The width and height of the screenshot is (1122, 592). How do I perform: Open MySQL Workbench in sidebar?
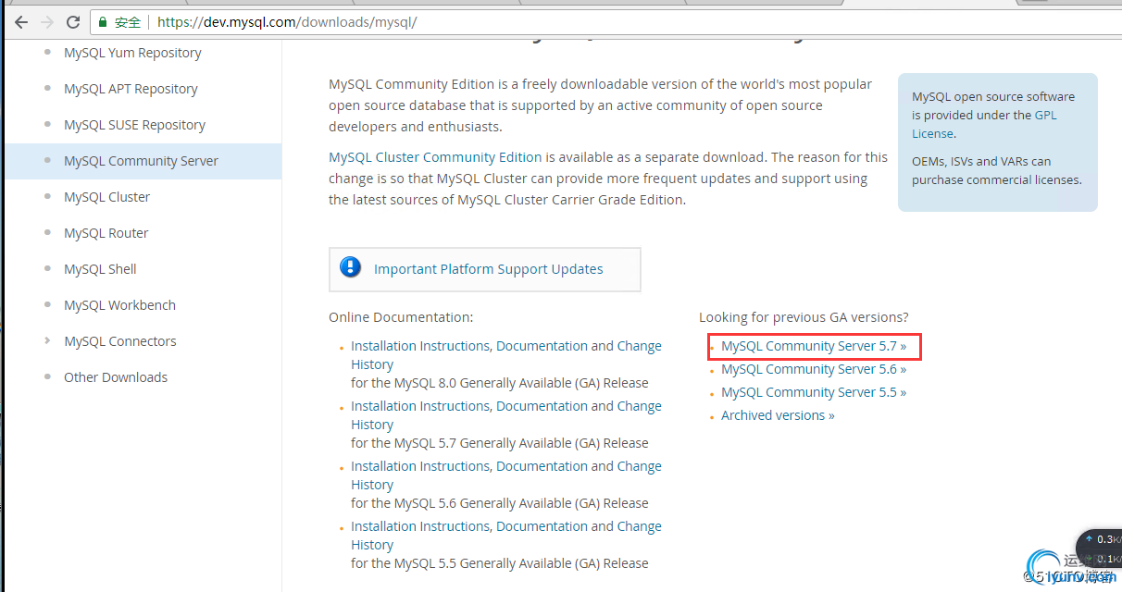coord(119,305)
